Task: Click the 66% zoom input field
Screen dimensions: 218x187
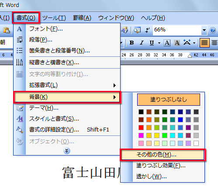Action: coord(177,30)
